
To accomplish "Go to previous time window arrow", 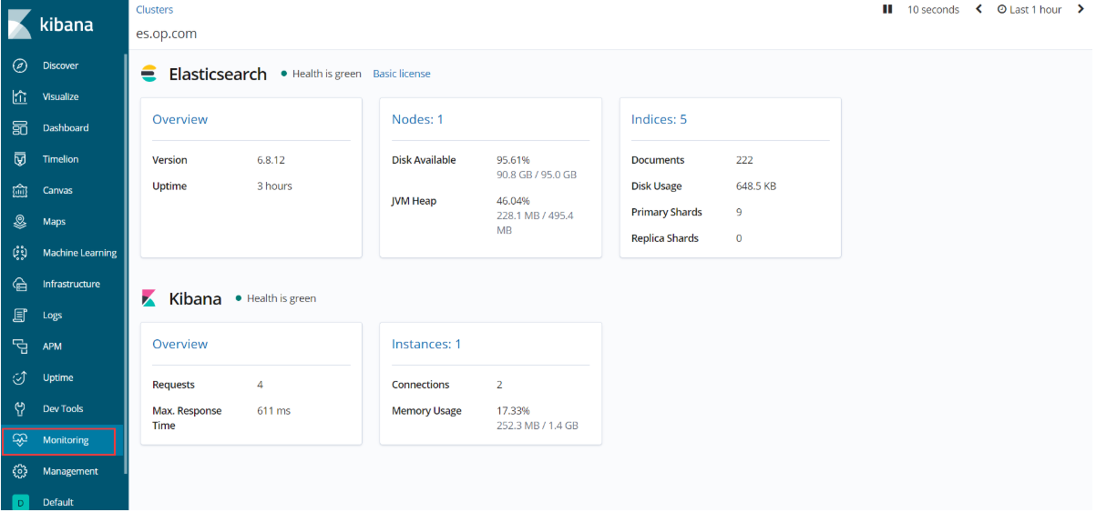I will 978,9.
